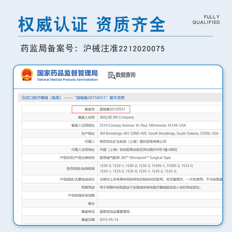Select the value 国械备20150551 in table
Viewport: 232px width, 232px height.
[x=112, y=109]
